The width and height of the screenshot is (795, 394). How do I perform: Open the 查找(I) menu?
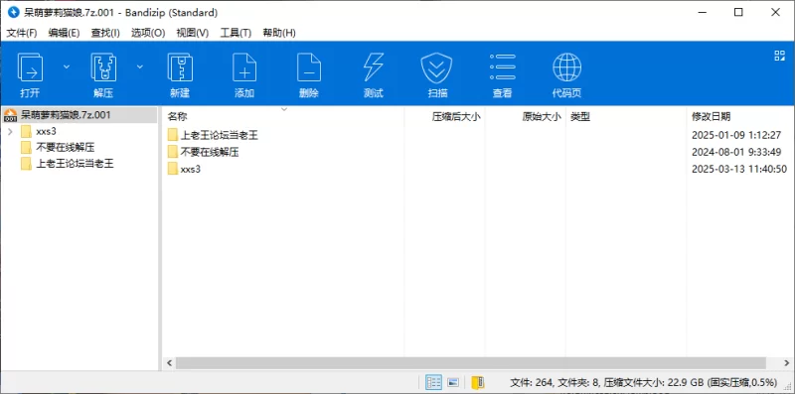tap(105, 33)
